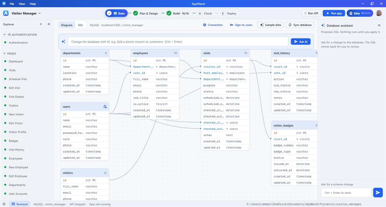The height and width of the screenshot is (207, 386).
Task: Switch to the SQL view
Action: coord(80,25)
